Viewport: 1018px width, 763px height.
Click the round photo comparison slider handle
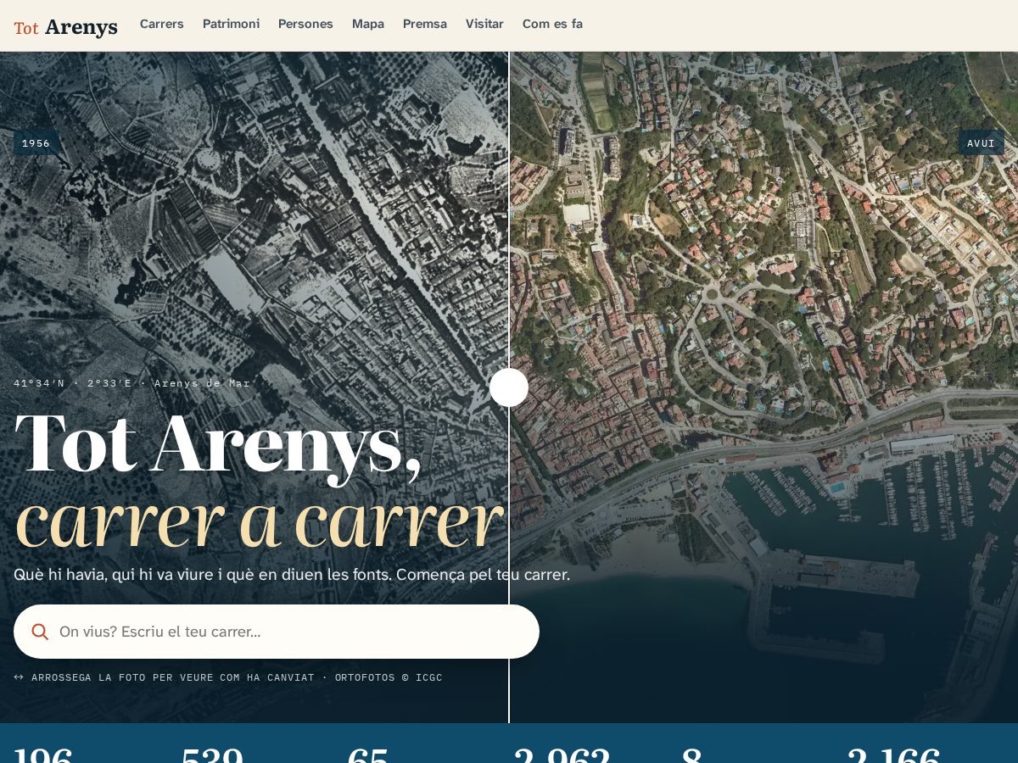[x=509, y=387]
